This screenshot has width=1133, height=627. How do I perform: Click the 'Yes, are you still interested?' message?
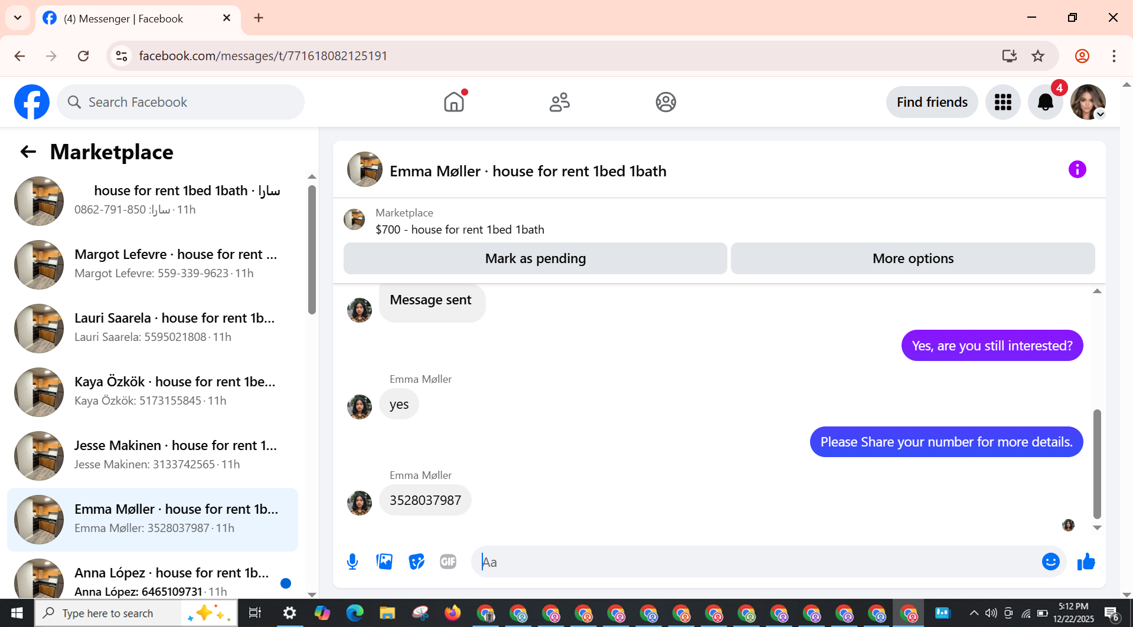click(992, 346)
